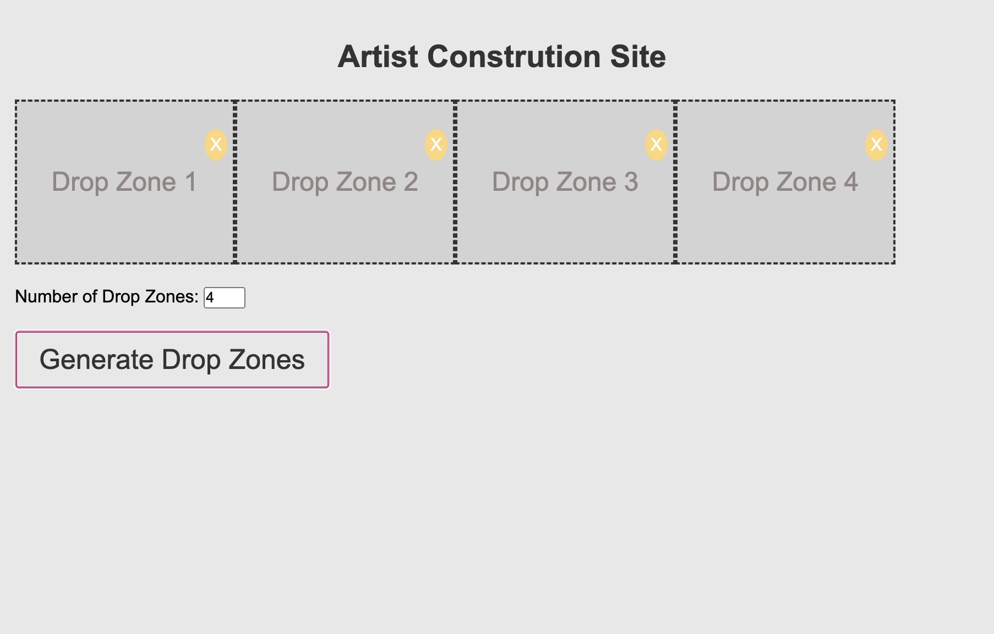Click the numeral "1" in Drop Zone 1 label
The width and height of the screenshot is (994, 634).
pos(191,182)
